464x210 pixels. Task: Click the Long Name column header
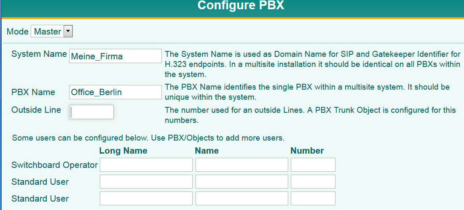[123, 151]
